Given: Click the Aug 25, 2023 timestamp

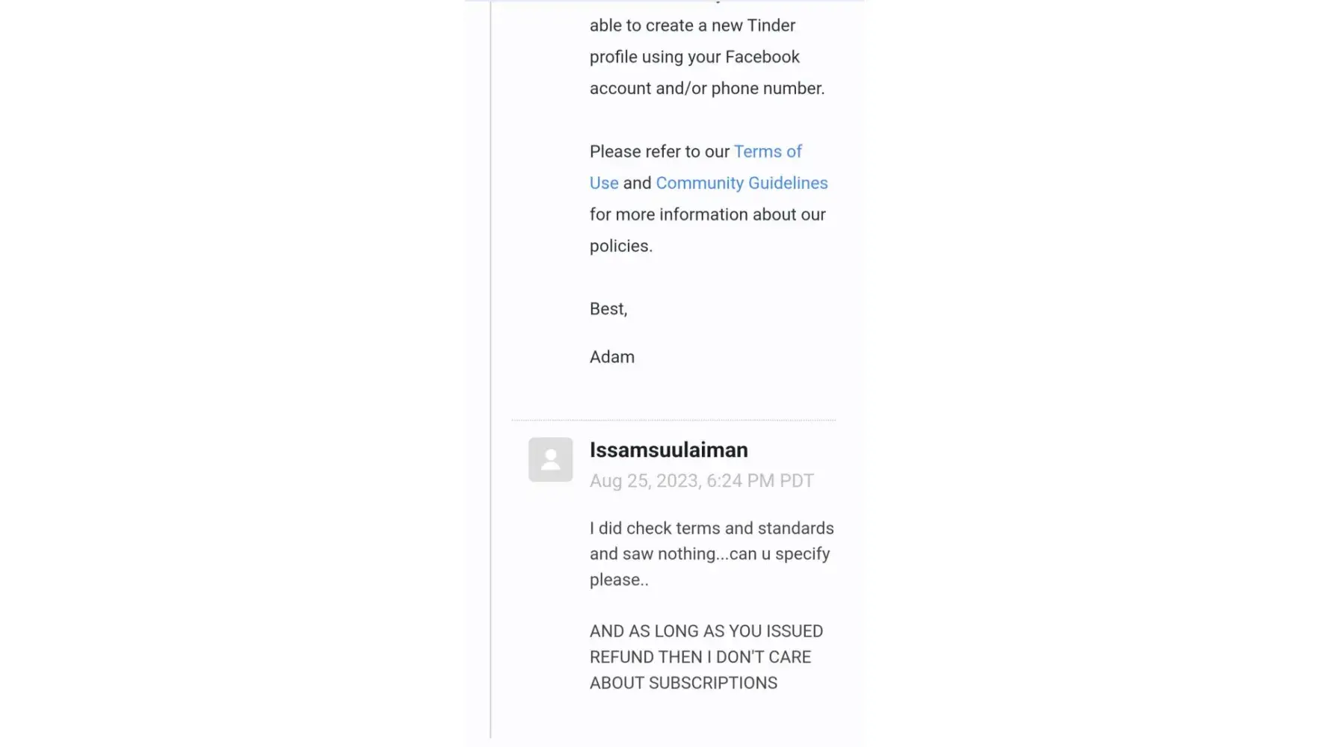Looking at the screenshot, I should point(701,480).
